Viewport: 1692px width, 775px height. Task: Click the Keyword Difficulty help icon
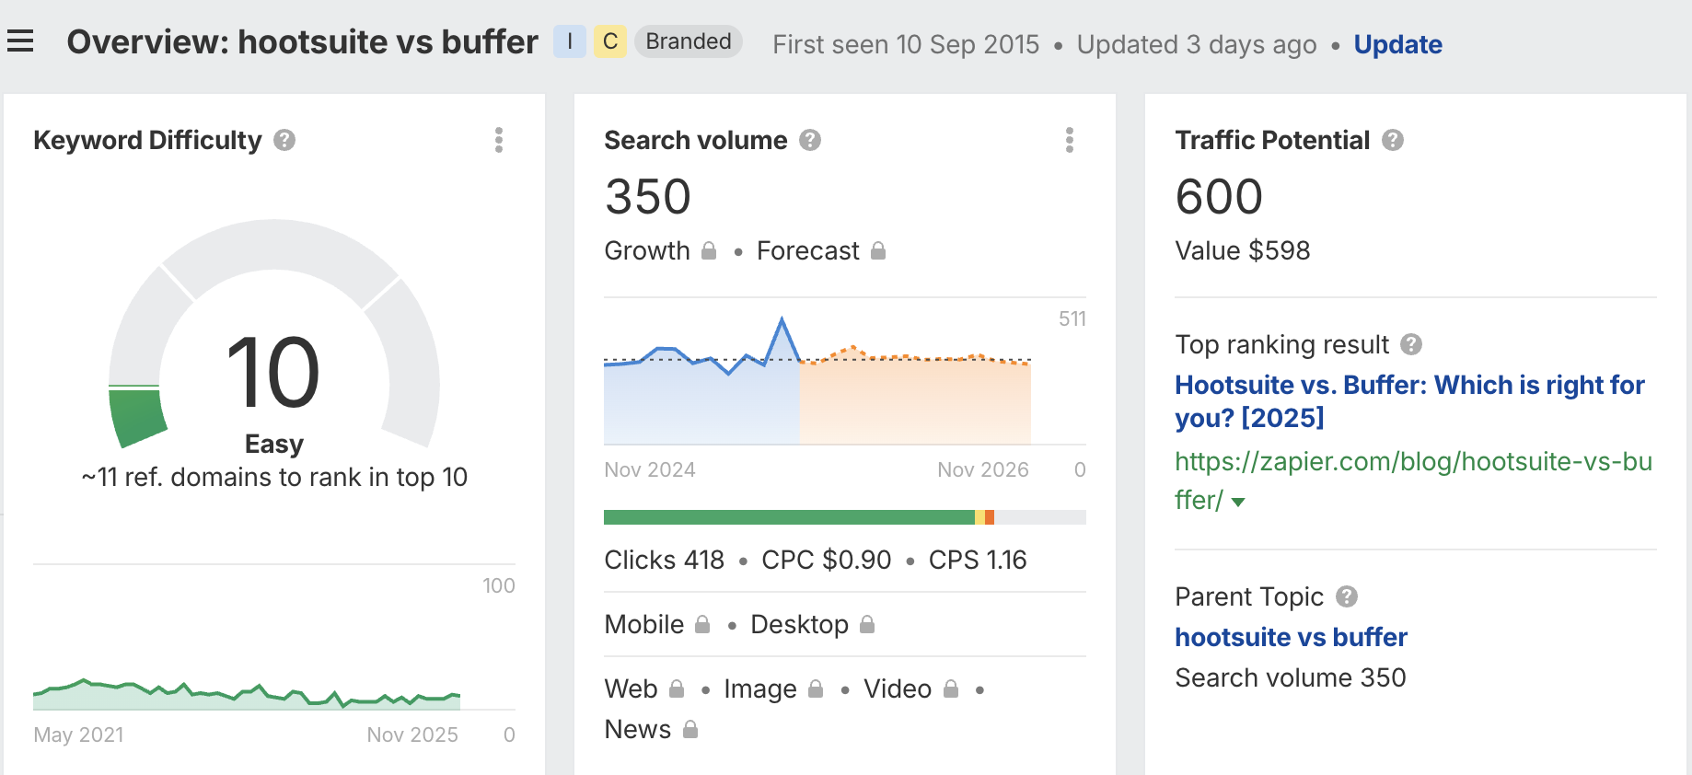(284, 140)
